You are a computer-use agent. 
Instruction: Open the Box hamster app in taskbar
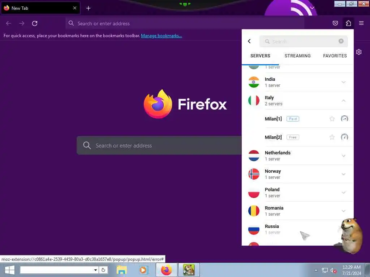(189, 270)
